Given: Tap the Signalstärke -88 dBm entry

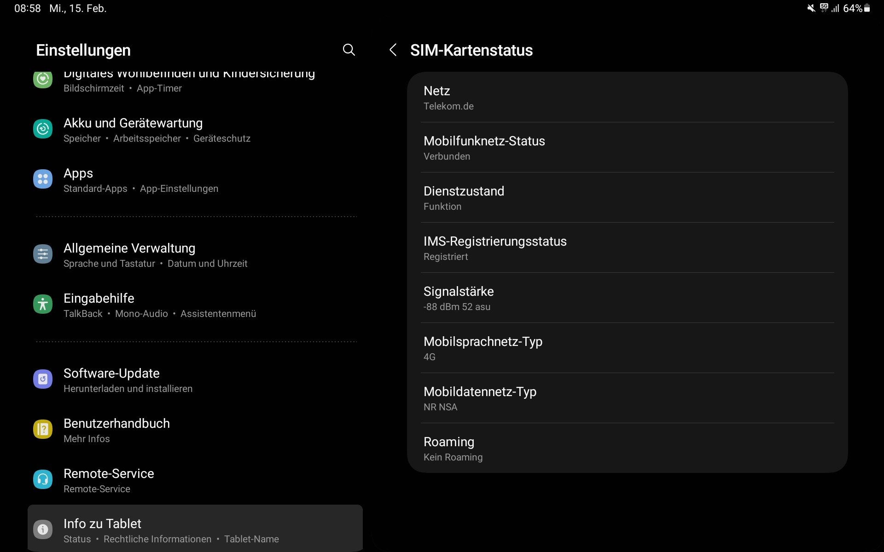Looking at the screenshot, I should [627, 298].
